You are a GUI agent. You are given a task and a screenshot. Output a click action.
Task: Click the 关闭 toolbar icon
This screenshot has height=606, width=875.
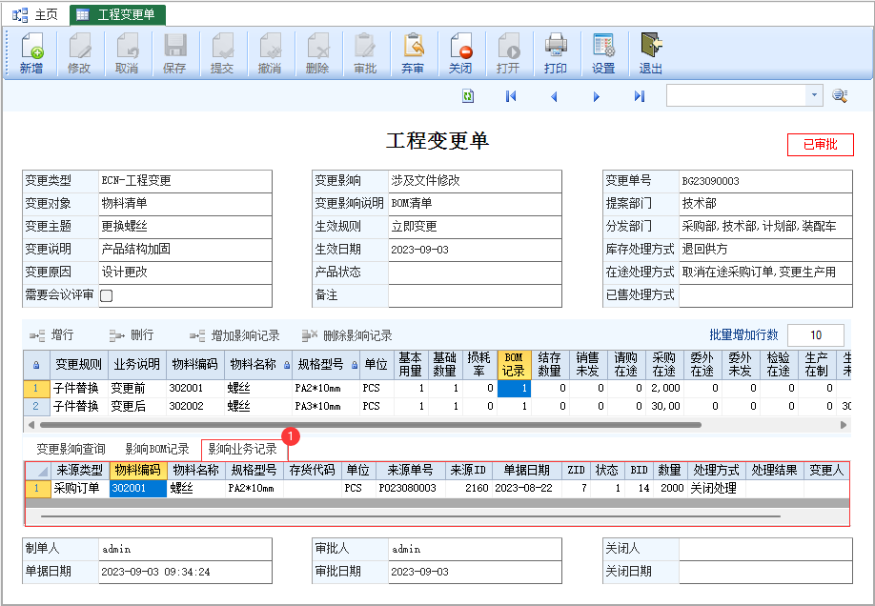tap(460, 53)
